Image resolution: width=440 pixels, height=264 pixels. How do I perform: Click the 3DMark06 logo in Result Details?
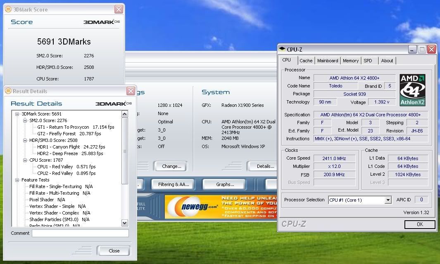pos(113,104)
